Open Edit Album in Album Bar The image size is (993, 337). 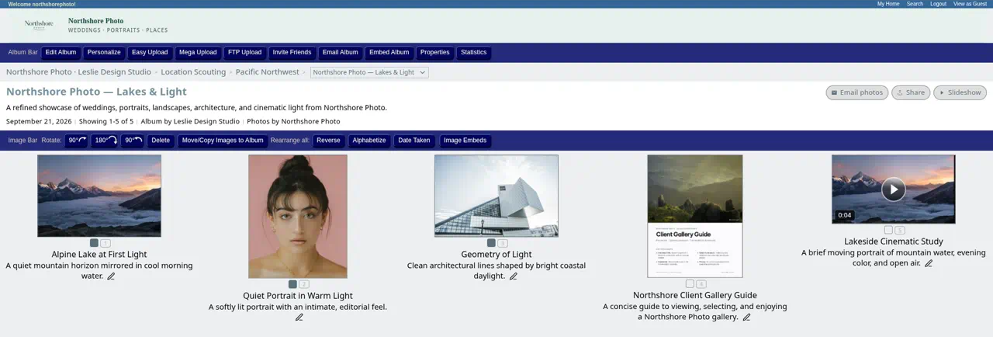[x=61, y=53]
